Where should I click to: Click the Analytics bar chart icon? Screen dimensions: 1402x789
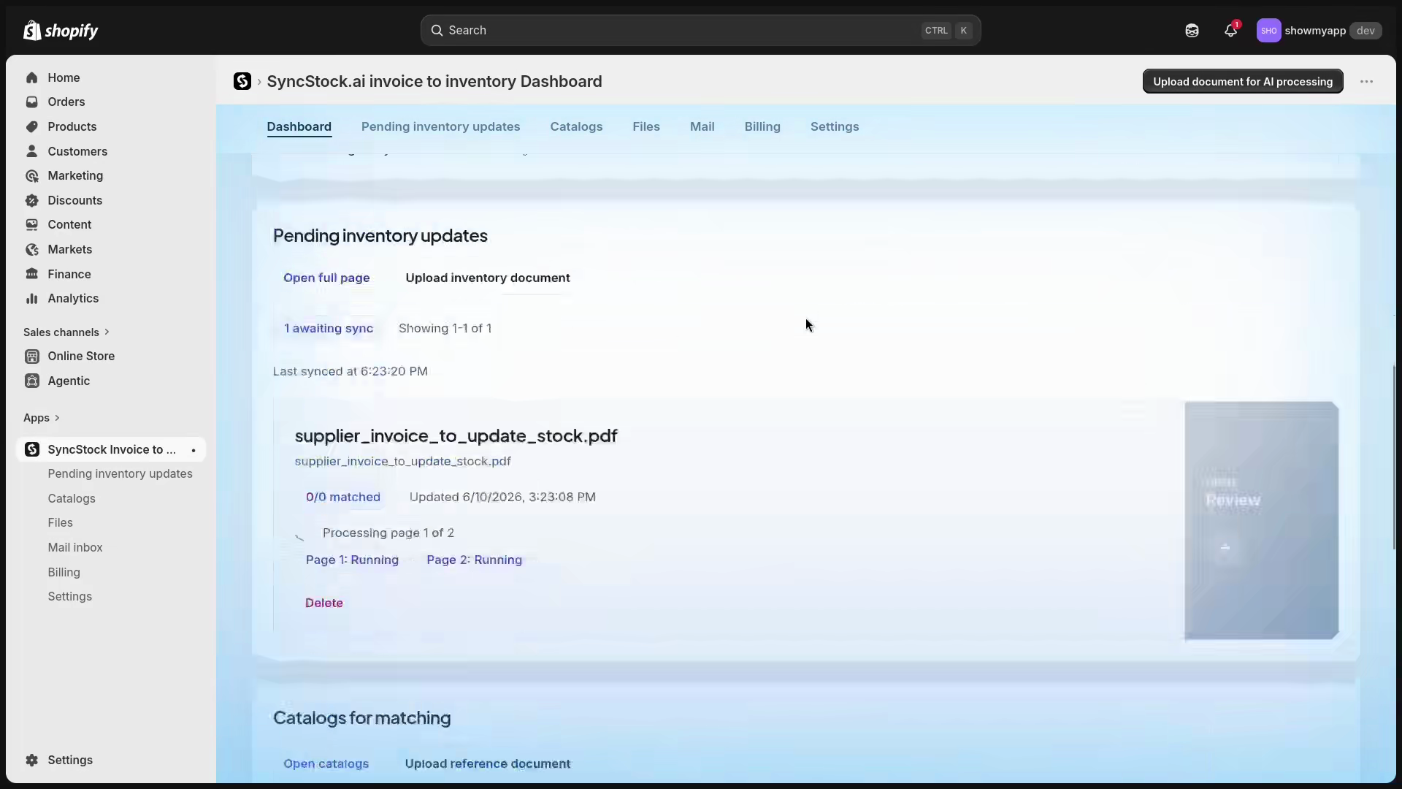pos(31,298)
